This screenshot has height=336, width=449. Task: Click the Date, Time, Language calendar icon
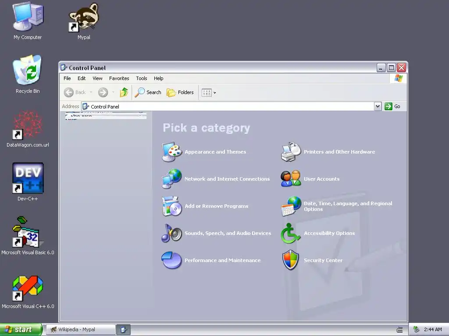pos(291,206)
